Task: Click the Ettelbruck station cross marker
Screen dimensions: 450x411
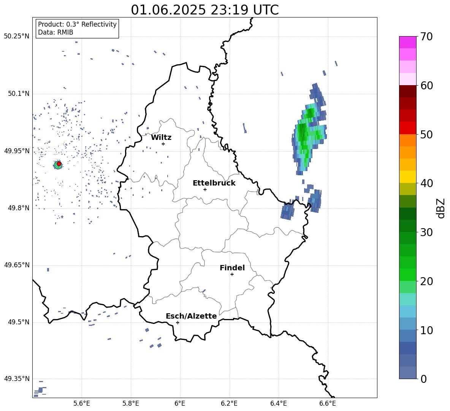Action: pyautogui.click(x=205, y=189)
